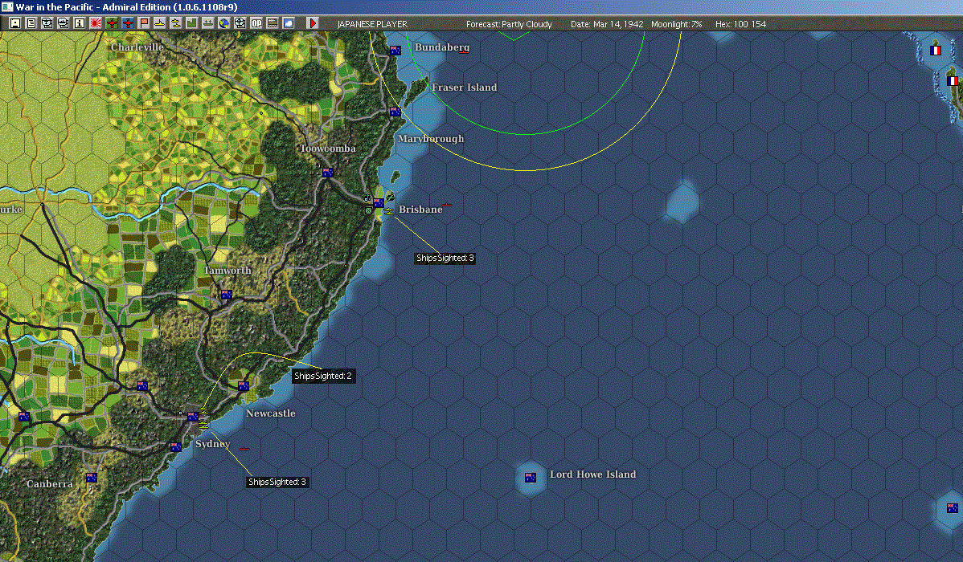Click the Fraser Island map label
Screen dimensions: 963x562
point(465,88)
